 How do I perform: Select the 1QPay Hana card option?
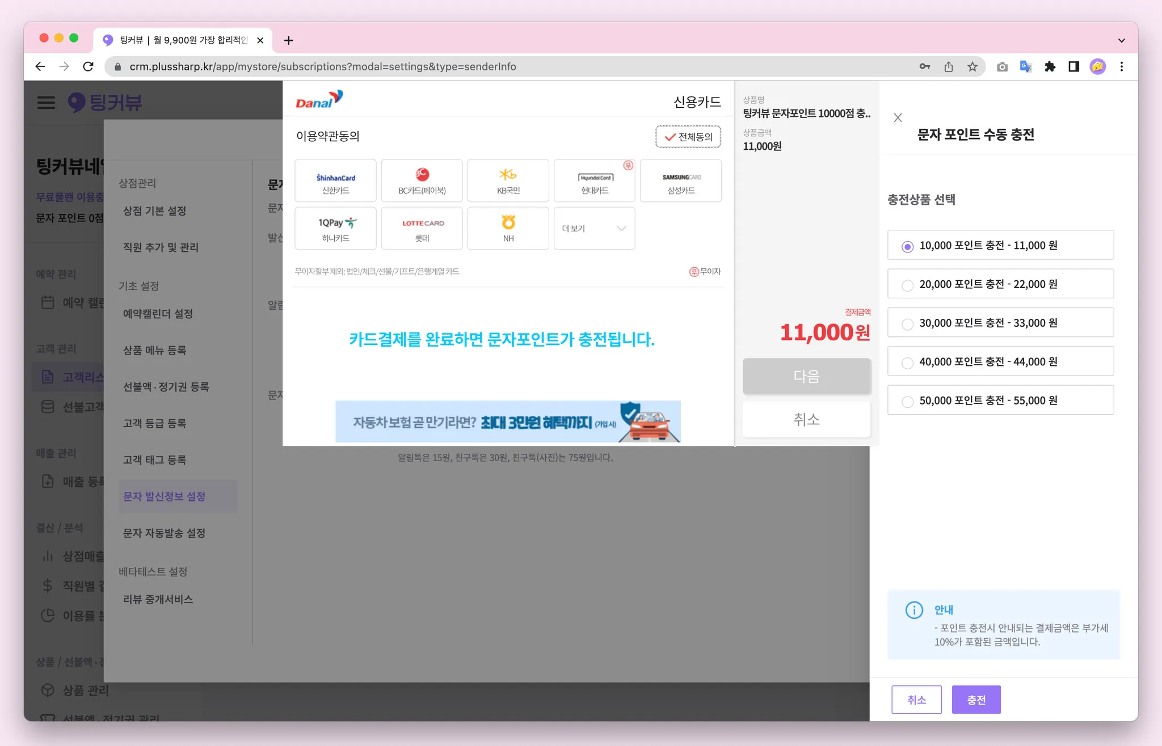point(335,229)
